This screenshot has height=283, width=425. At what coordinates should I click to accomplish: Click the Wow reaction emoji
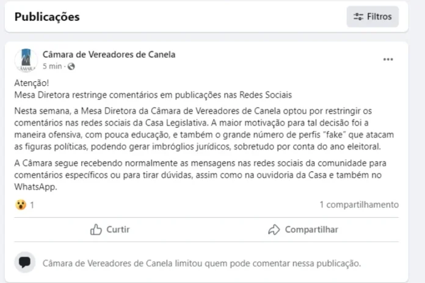click(21, 205)
